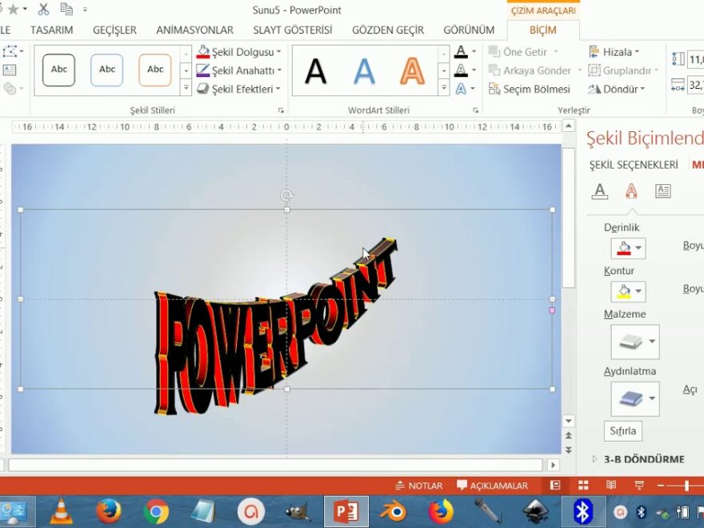Select the blue outlined Abc shape style
The width and height of the screenshot is (704, 528).
coord(107,70)
